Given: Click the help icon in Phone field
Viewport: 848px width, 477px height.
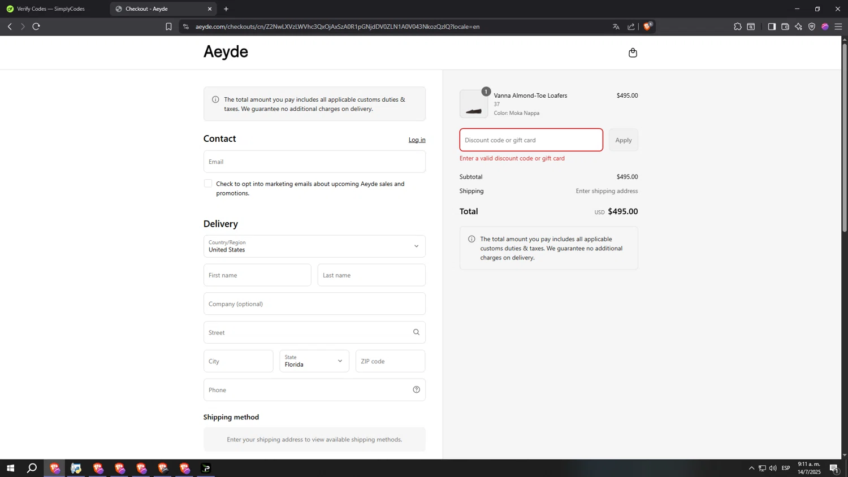Looking at the screenshot, I should [x=416, y=389].
